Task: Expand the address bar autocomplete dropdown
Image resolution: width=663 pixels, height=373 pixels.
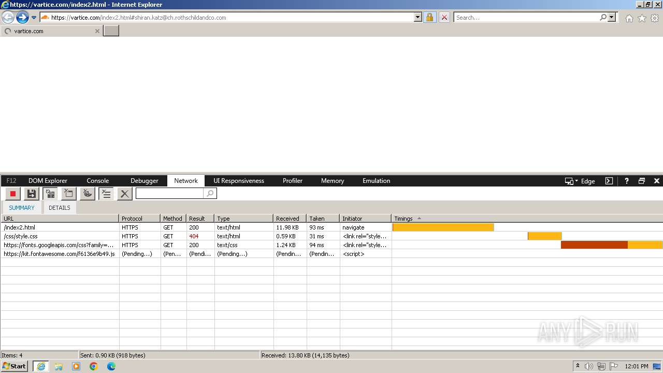Action: pos(418,18)
